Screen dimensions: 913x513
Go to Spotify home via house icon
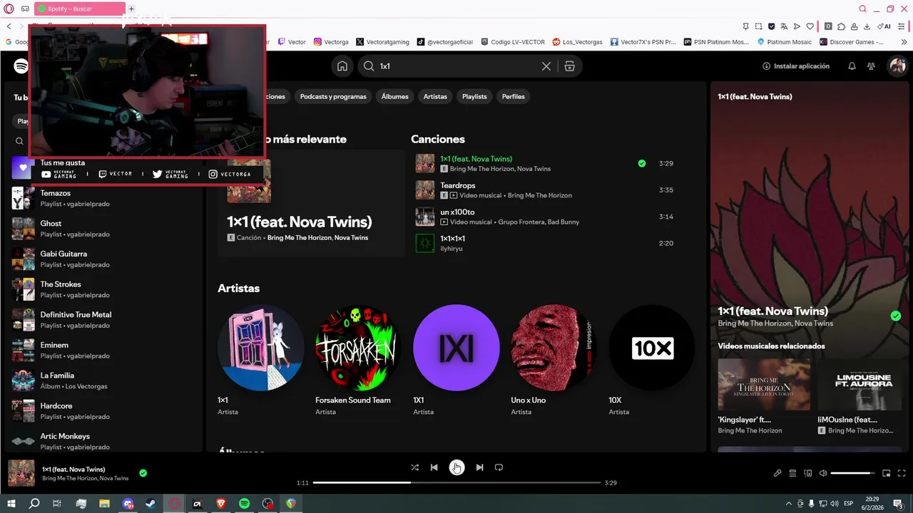342,66
